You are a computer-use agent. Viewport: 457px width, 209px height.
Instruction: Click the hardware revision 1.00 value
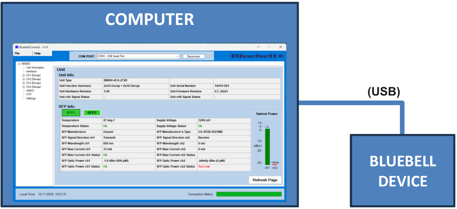107,91
